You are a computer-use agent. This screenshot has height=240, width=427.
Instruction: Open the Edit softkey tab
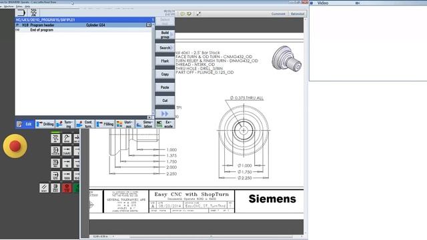(25, 124)
